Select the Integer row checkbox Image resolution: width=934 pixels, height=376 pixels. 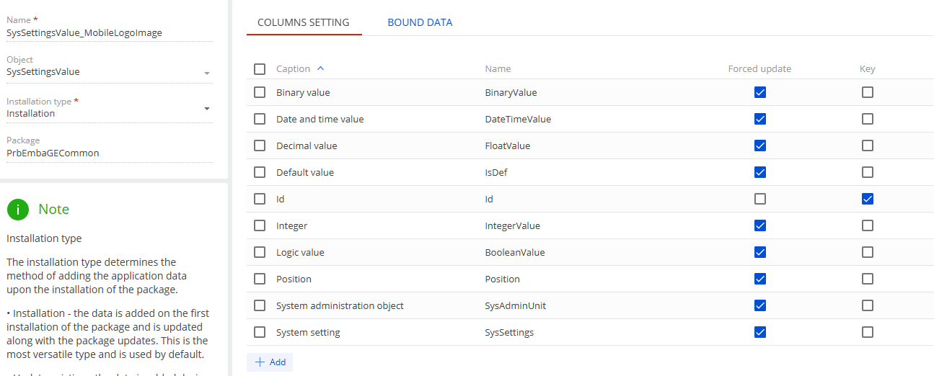point(260,225)
